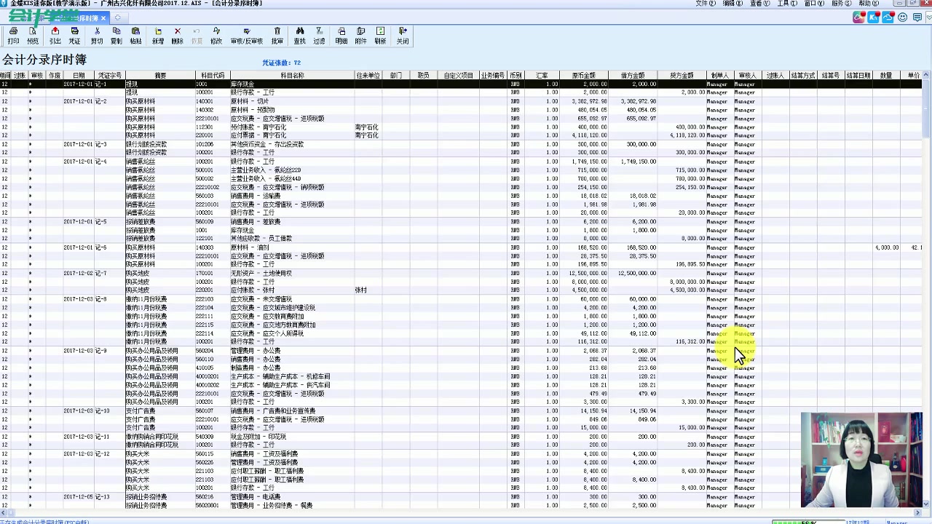
Task: Click the 刷新 refresh icon
Action: (380, 36)
